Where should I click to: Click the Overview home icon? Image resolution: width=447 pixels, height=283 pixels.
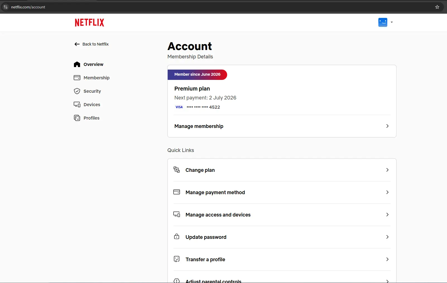coord(77,64)
